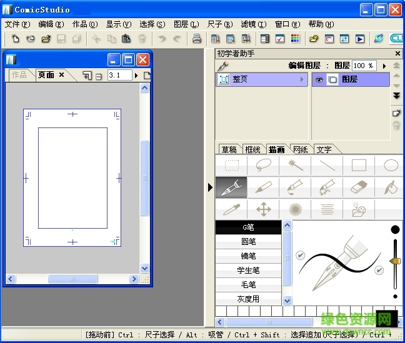Image resolution: width=405 pixels, height=343 pixels.
Task: Activate the move layer tool
Action: [x=263, y=209]
